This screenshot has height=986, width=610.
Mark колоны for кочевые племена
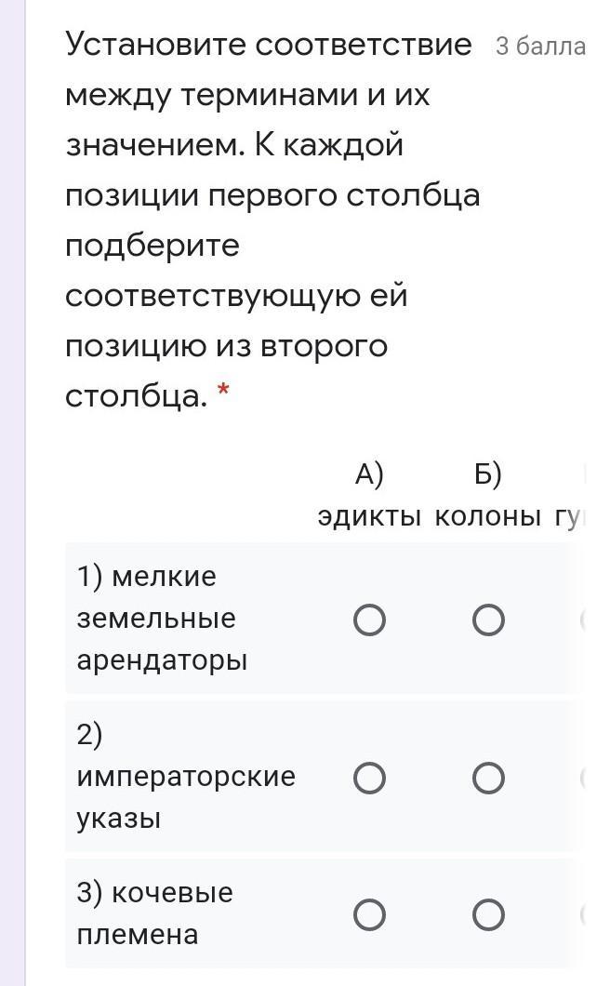[x=488, y=915]
